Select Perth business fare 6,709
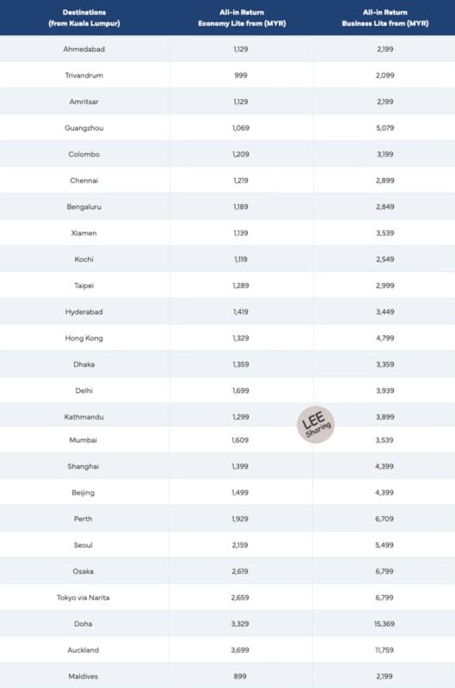The height and width of the screenshot is (688, 455). tap(384, 519)
